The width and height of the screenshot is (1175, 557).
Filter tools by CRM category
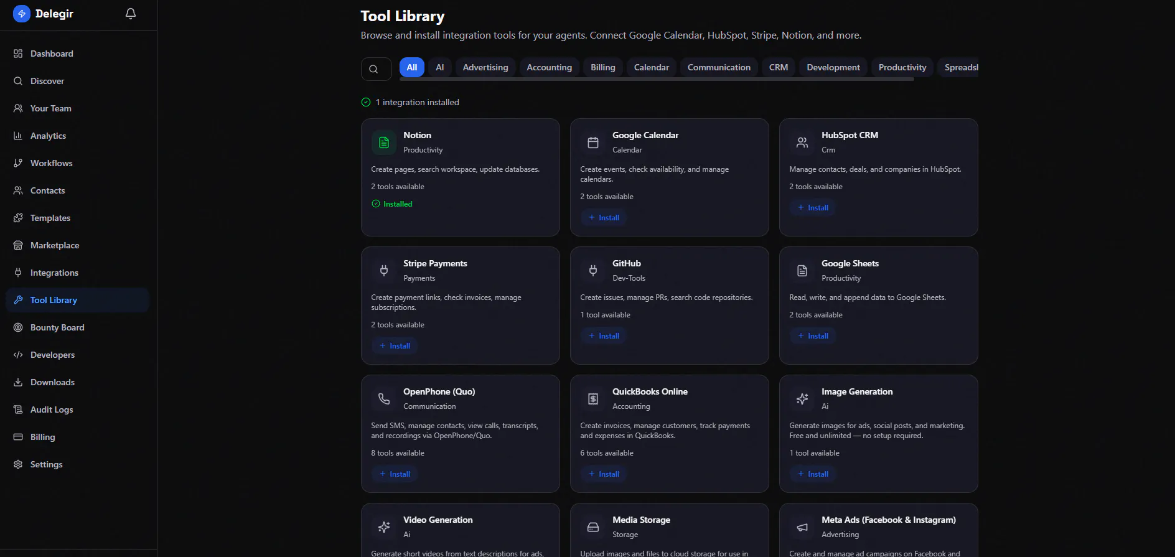coord(779,67)
